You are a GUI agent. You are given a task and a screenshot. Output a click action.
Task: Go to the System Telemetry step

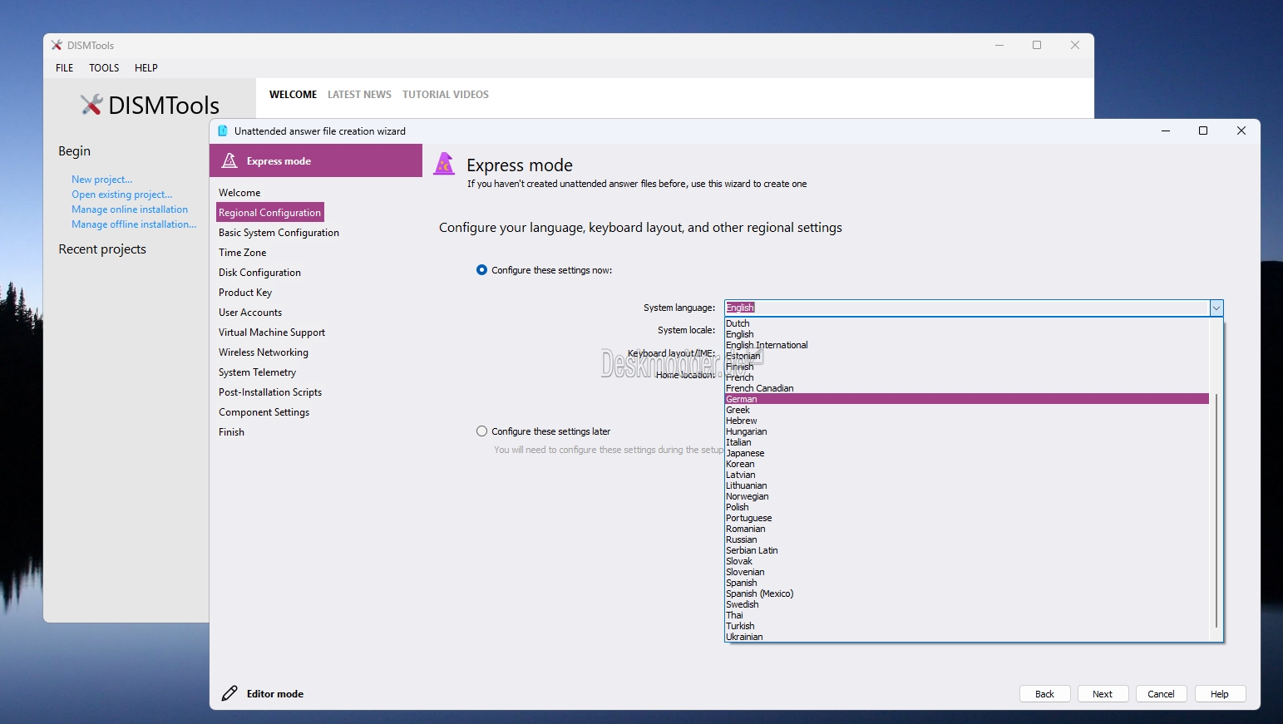pos(257,372)
